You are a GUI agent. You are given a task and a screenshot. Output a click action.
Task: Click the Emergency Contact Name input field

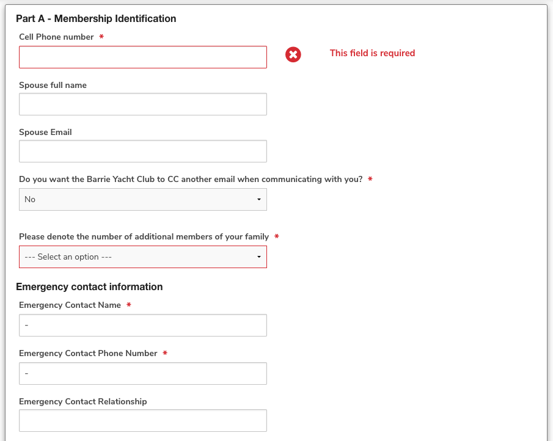[x=142, y=325]
